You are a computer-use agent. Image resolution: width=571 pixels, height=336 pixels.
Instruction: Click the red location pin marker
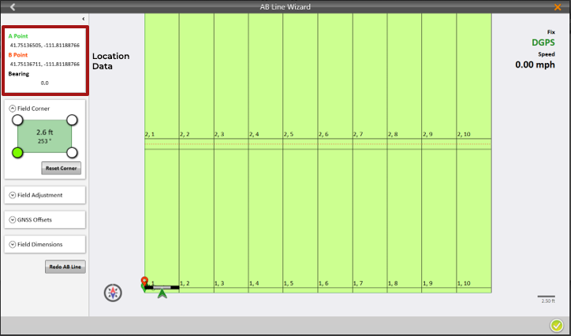144,282
